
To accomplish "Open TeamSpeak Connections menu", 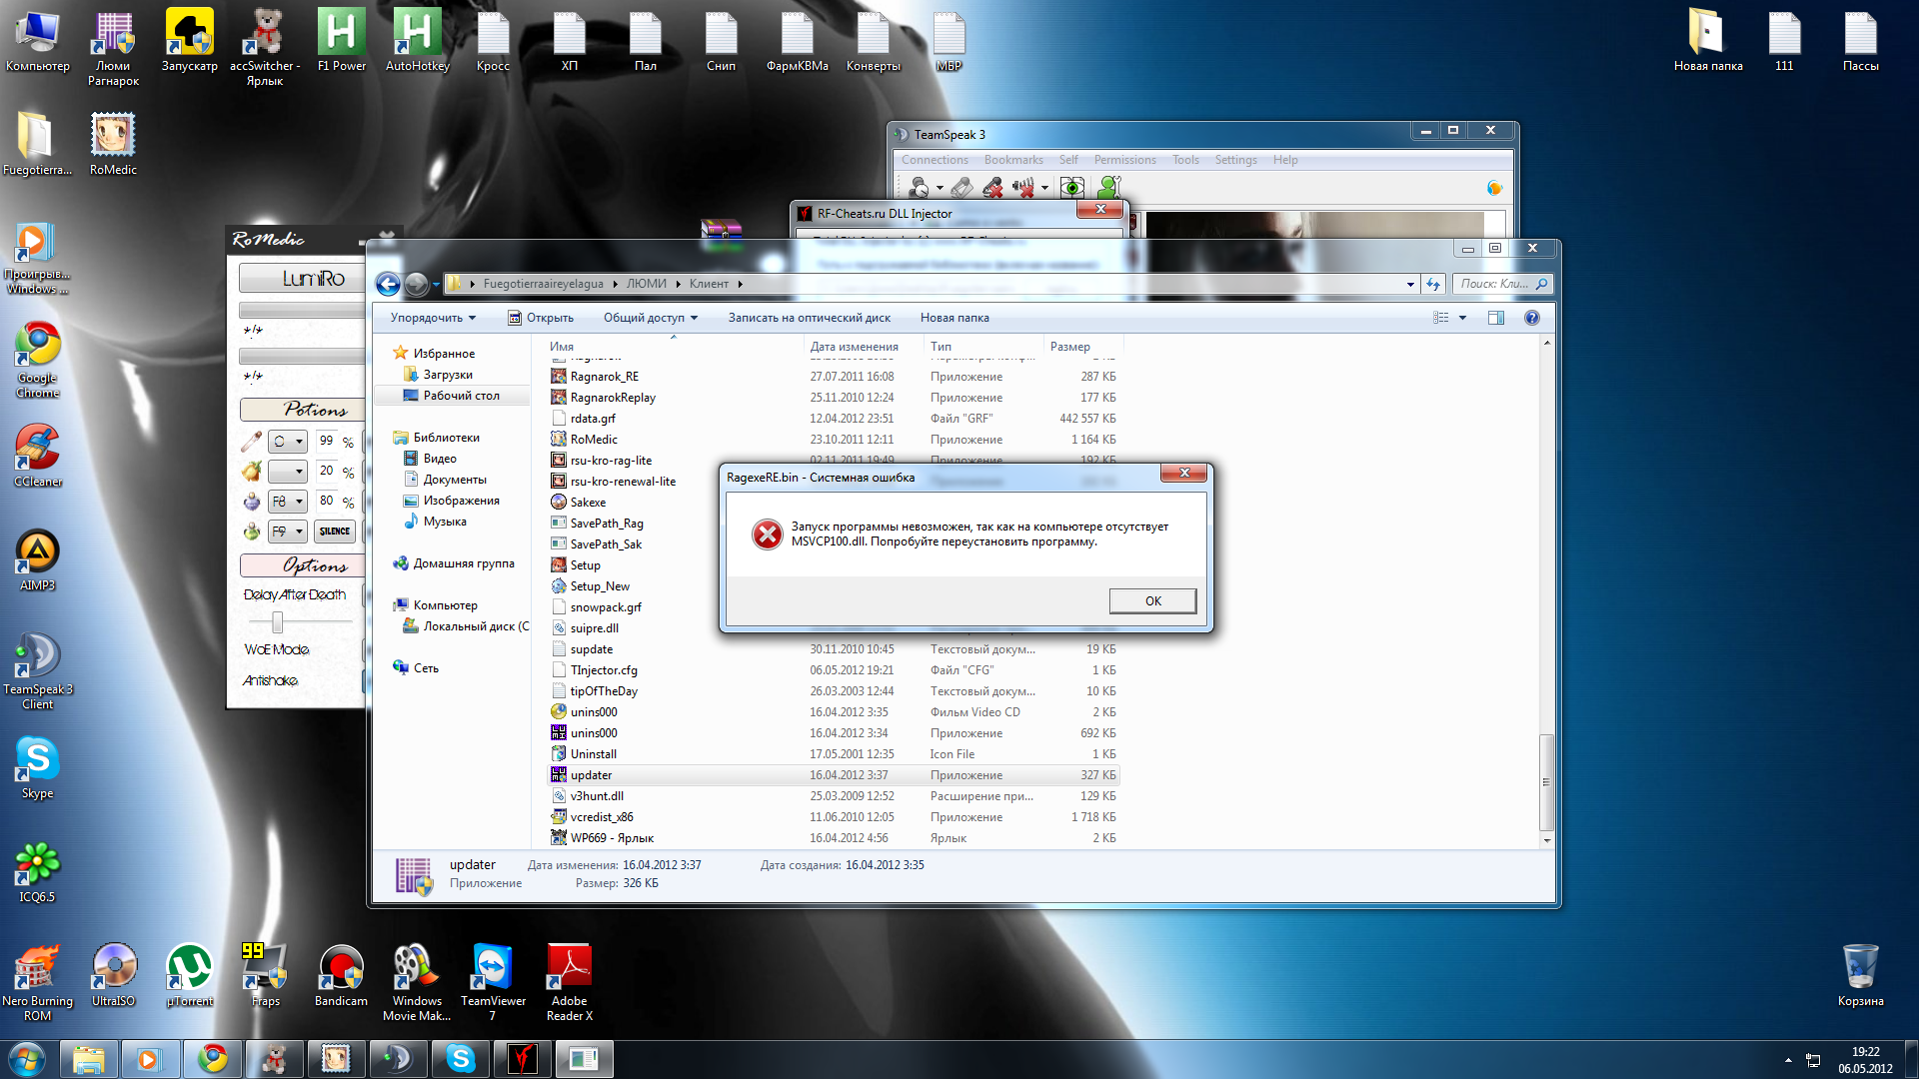I will click(x=935, y=160).
